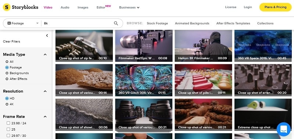Open the Images navigation tab
This screenshot has width=294, height=139.
(83, 7)
